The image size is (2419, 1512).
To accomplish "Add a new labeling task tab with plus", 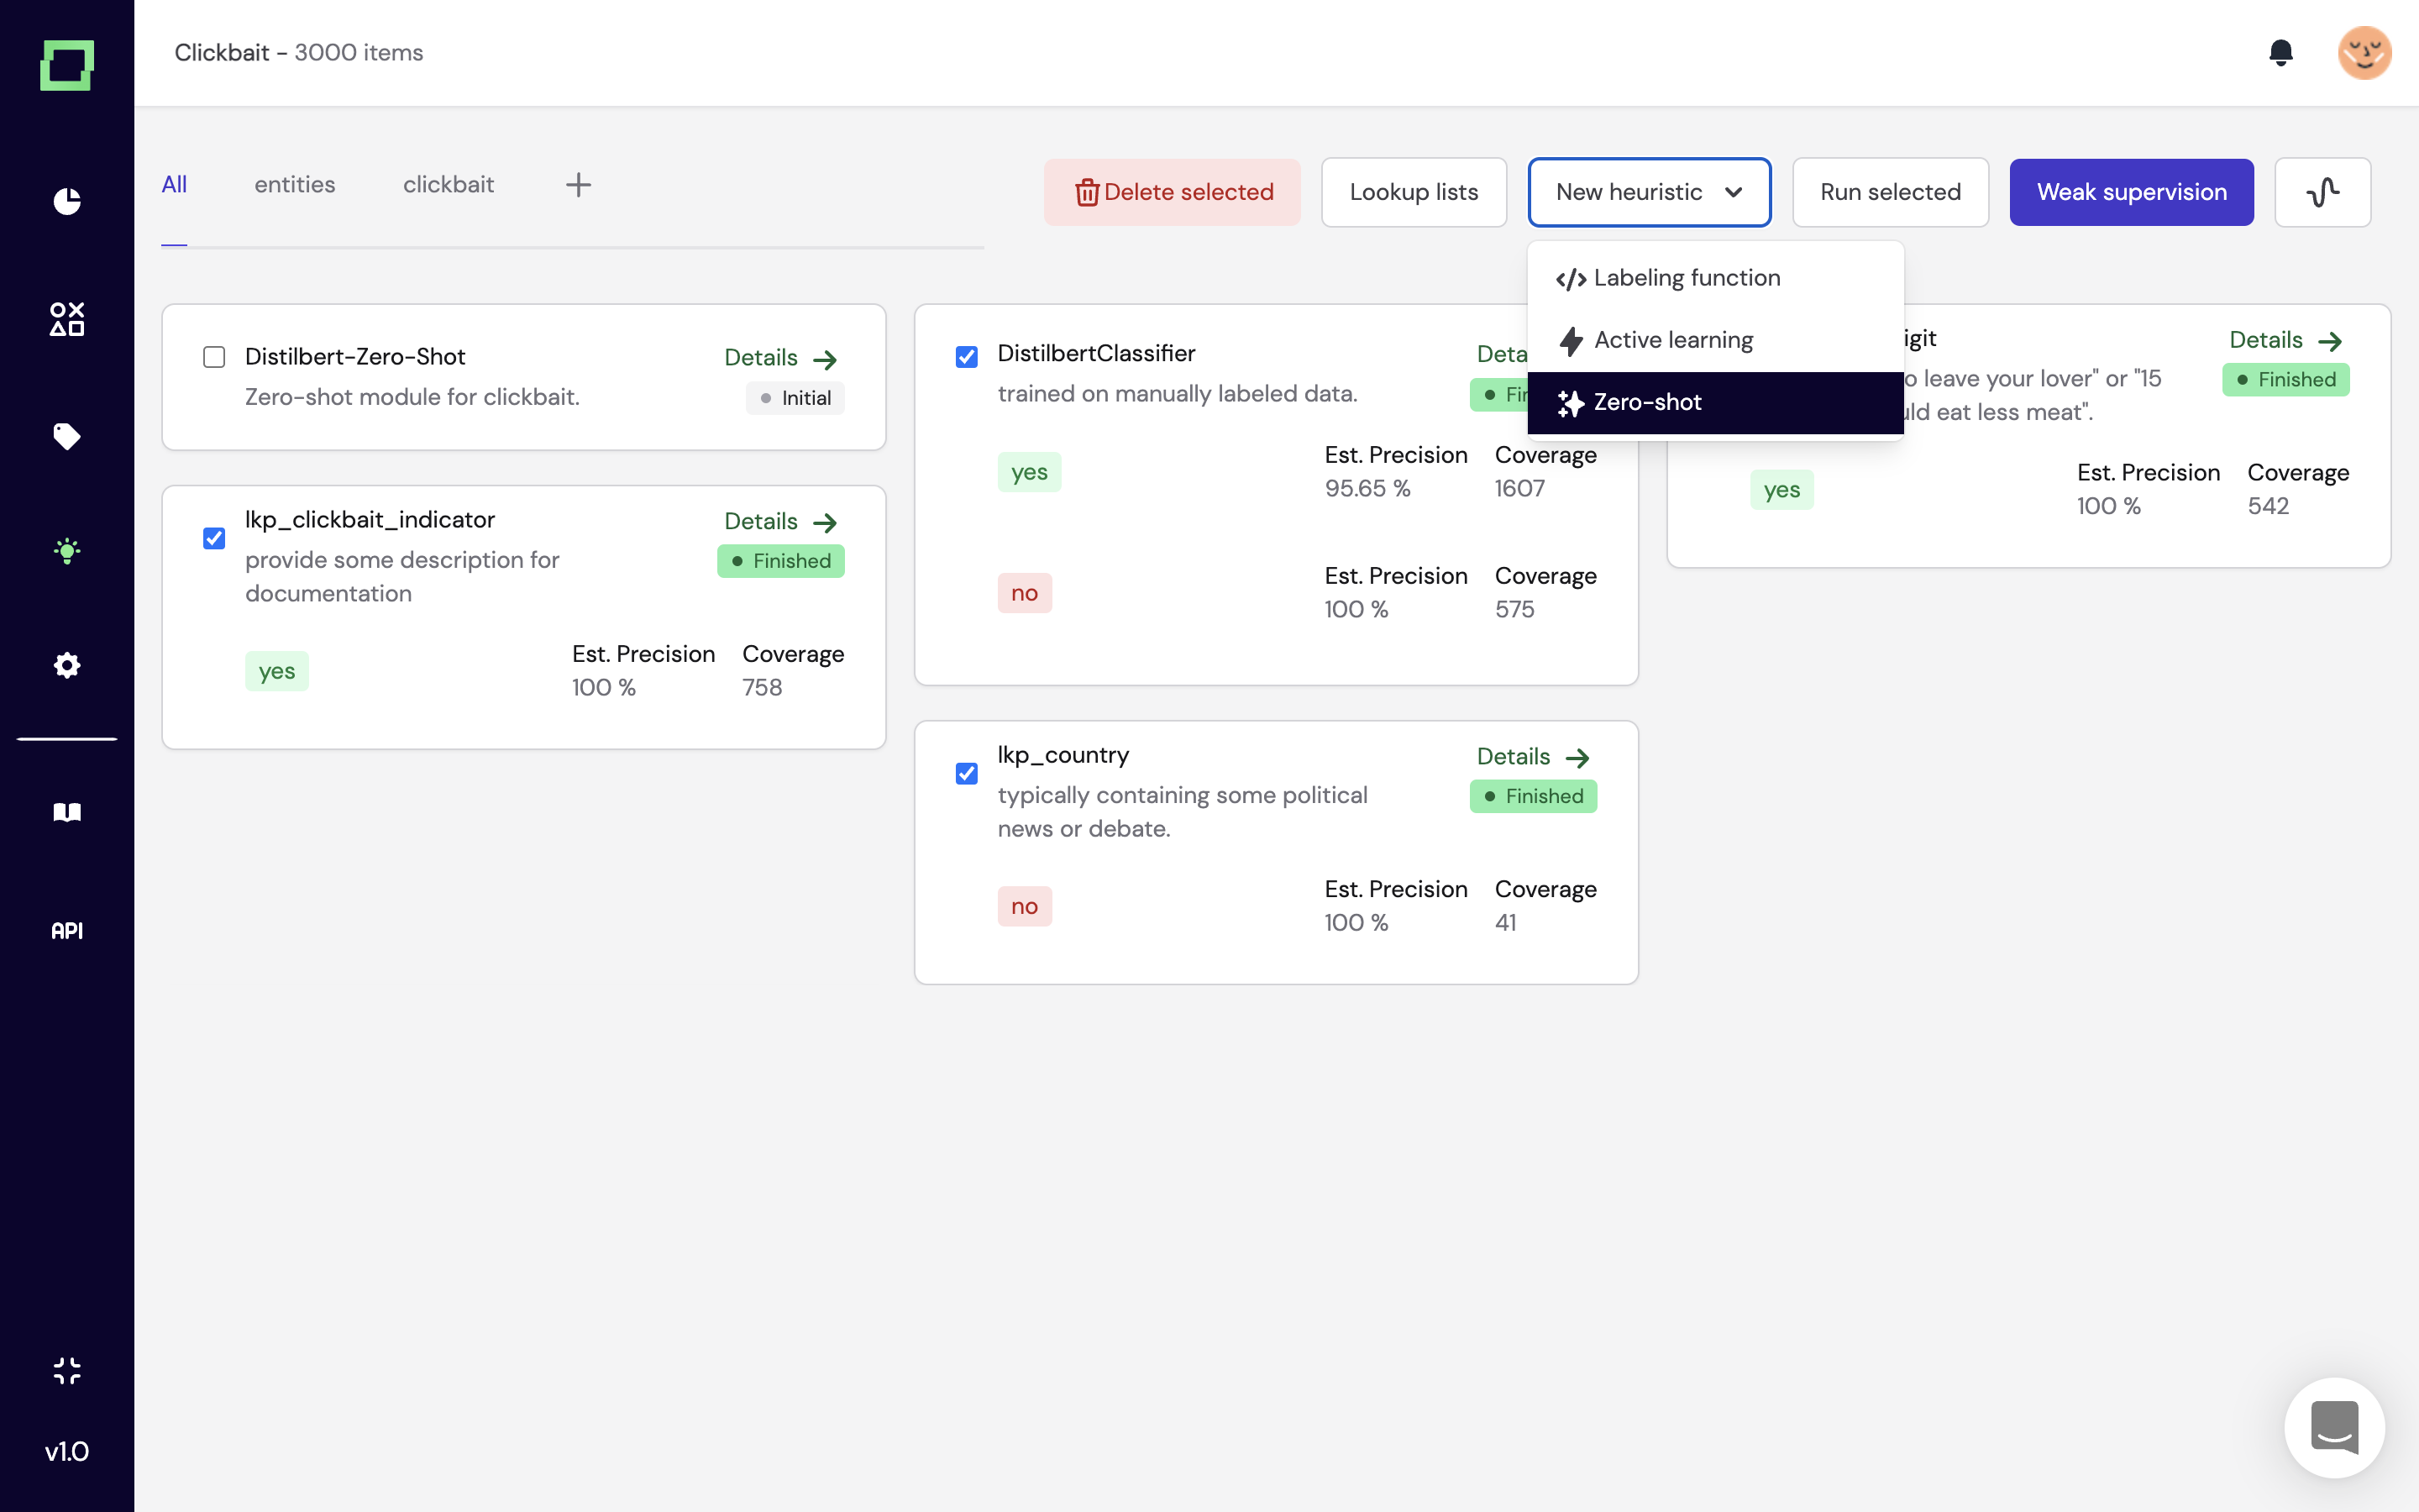I will 578,185.
